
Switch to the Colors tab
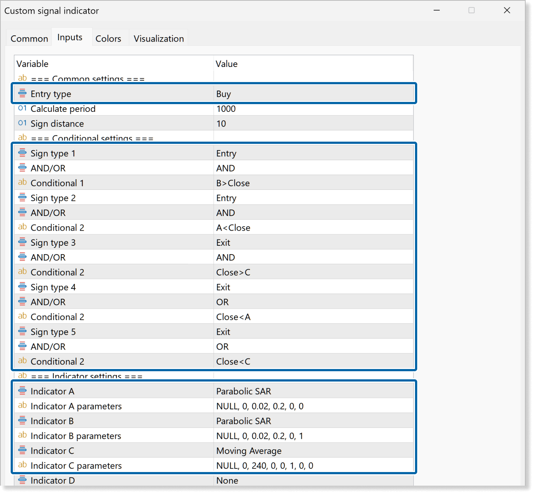coord(108,38)
